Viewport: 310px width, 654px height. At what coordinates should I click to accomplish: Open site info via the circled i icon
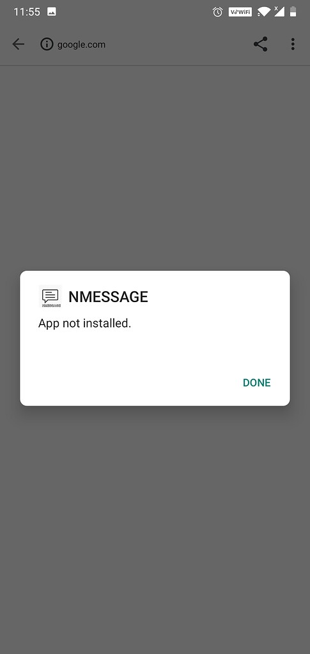point(47,44)
